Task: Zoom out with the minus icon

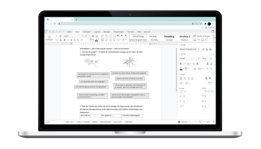Action: tap(204, 122)
